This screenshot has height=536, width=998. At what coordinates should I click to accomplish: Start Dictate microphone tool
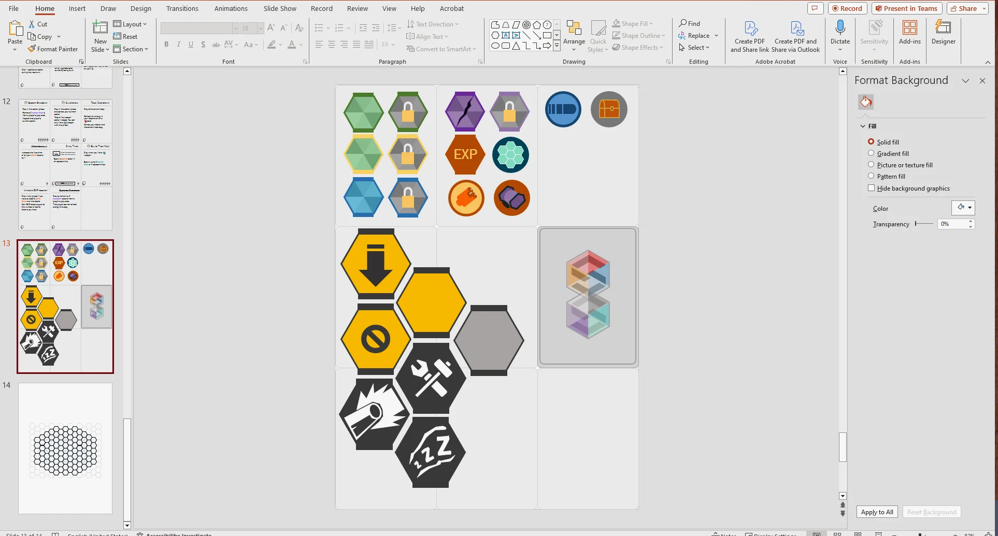(x=840, y=28)
